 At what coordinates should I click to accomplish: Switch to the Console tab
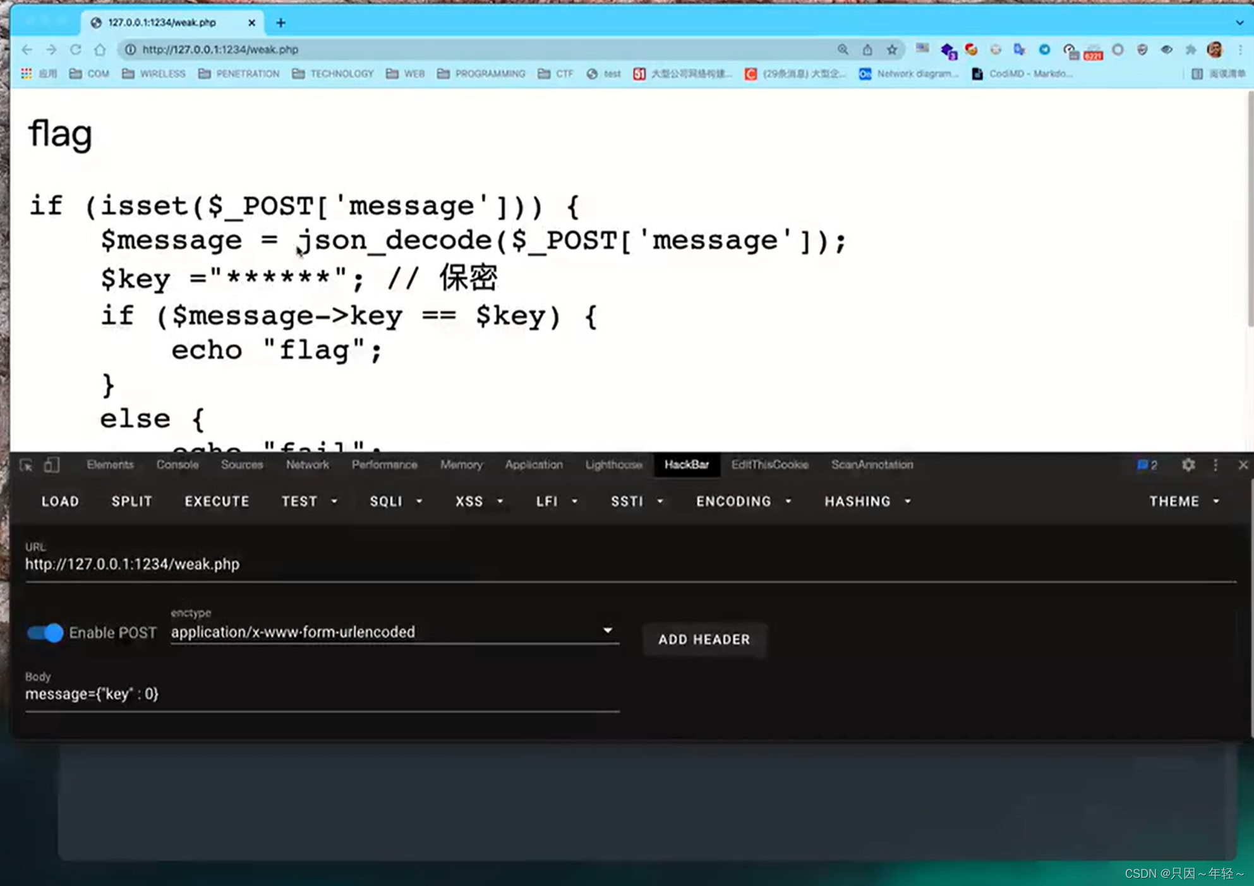(x=178, y=464)
